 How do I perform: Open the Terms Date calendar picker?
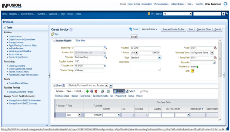(x=215, y=58)
